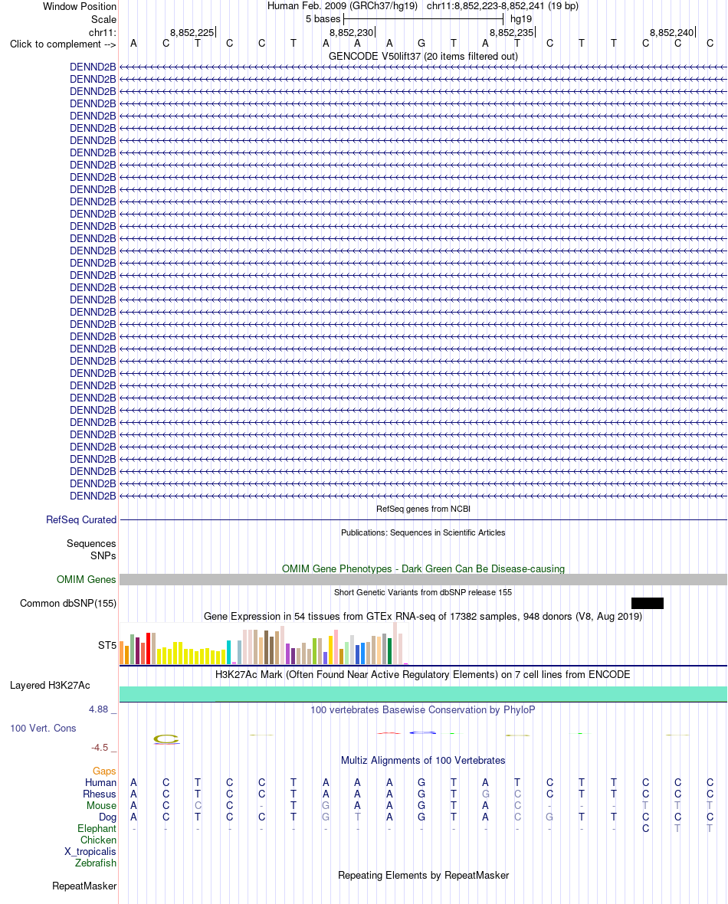Click the 'RefSeq genes from NCBI' title
728x904 pixels.
coord(424,509)
